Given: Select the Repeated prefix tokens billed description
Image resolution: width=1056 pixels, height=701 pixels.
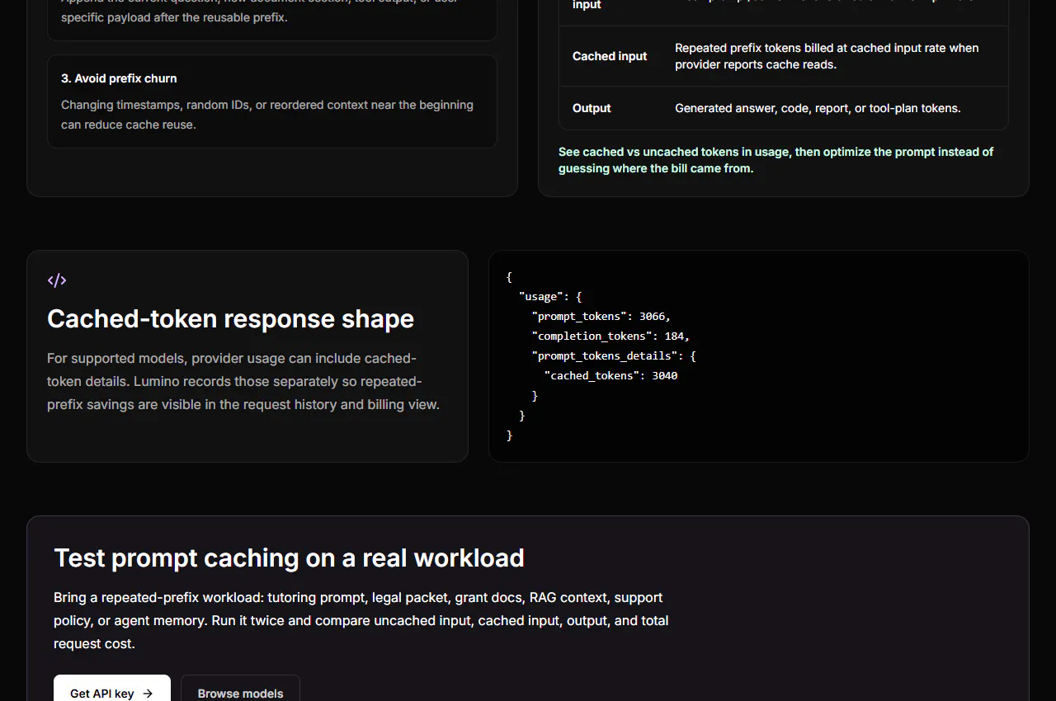Looking at the screenshot, I should pos(827,56).
